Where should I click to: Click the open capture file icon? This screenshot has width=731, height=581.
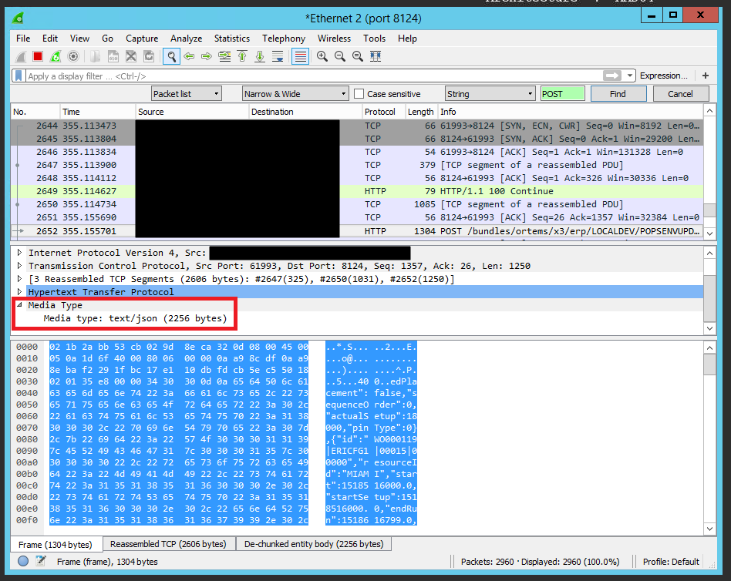pyautogui.click(x=96, y=56)
